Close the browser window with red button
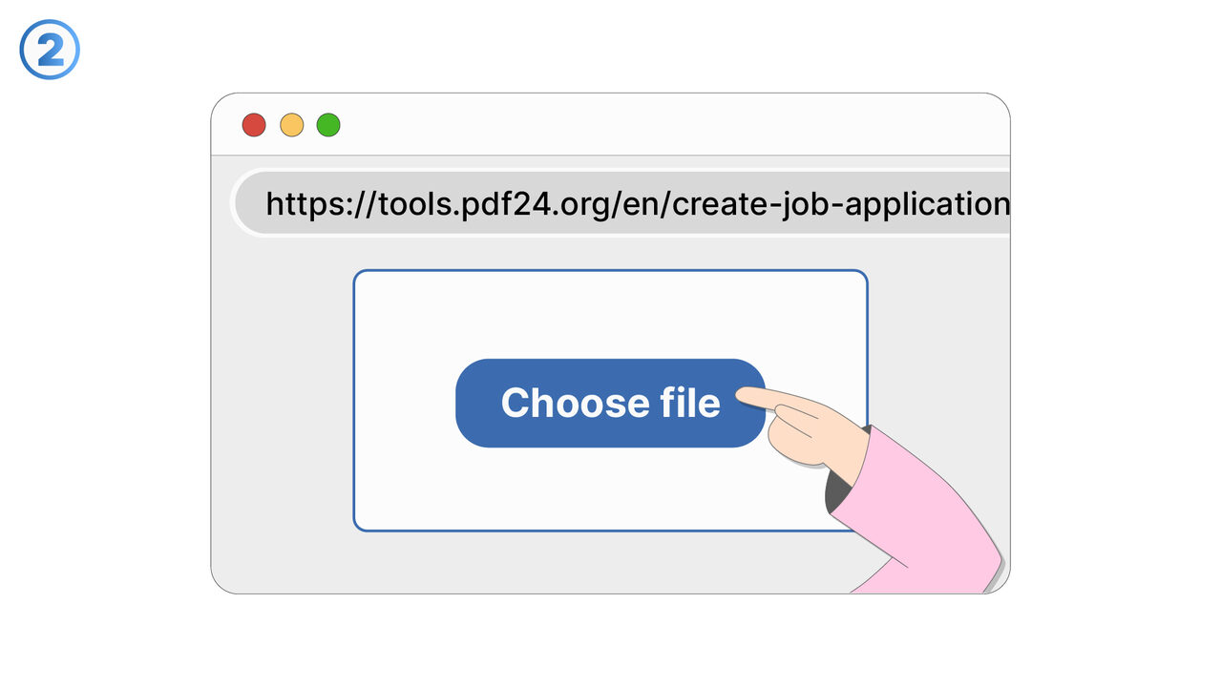Image resolution: width=1221 pixels, height=687 pixels. (254, 125)
